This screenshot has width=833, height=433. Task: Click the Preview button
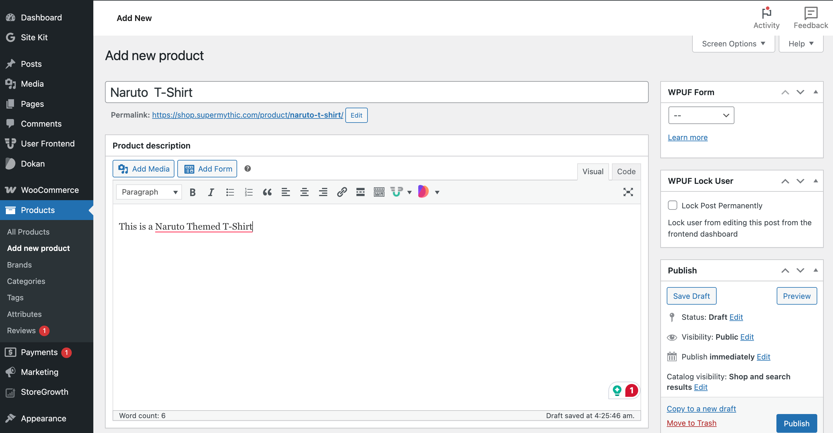pos(797,296)
